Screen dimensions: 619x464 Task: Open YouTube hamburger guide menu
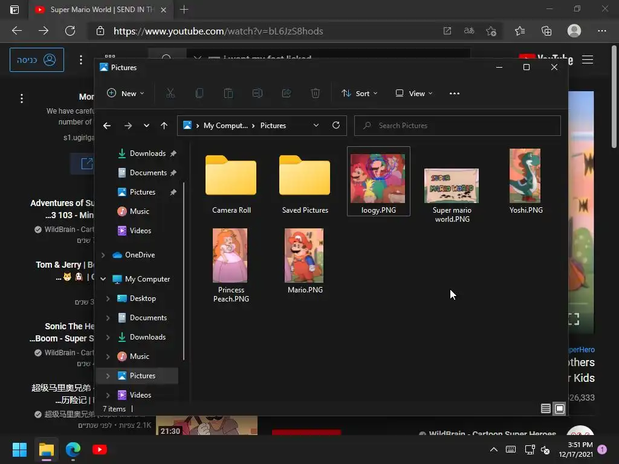[588, 60]
